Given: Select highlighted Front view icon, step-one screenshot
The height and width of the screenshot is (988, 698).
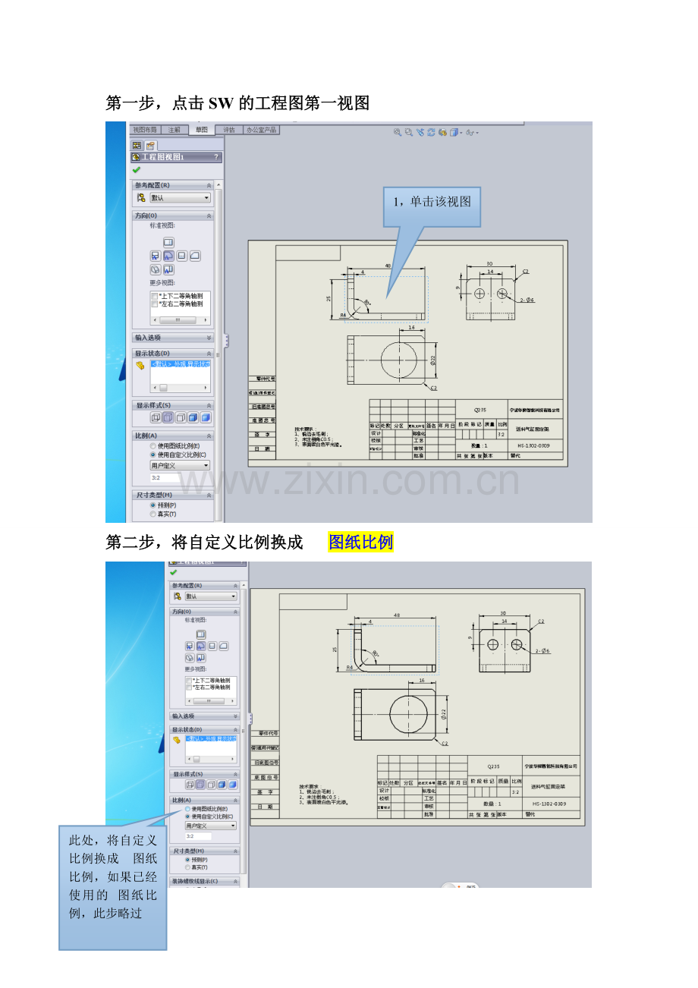Looking at the screenshot, I should (168, 256).
